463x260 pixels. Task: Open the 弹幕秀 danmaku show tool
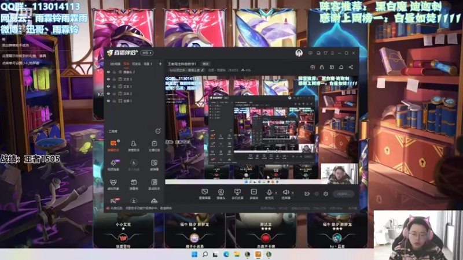pyautogui.click(x=134, y=184)
